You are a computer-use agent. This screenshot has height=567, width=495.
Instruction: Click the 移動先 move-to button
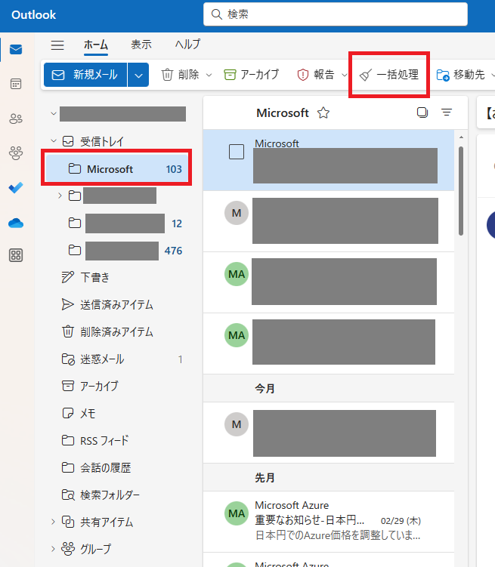click(x=461, y=75)
